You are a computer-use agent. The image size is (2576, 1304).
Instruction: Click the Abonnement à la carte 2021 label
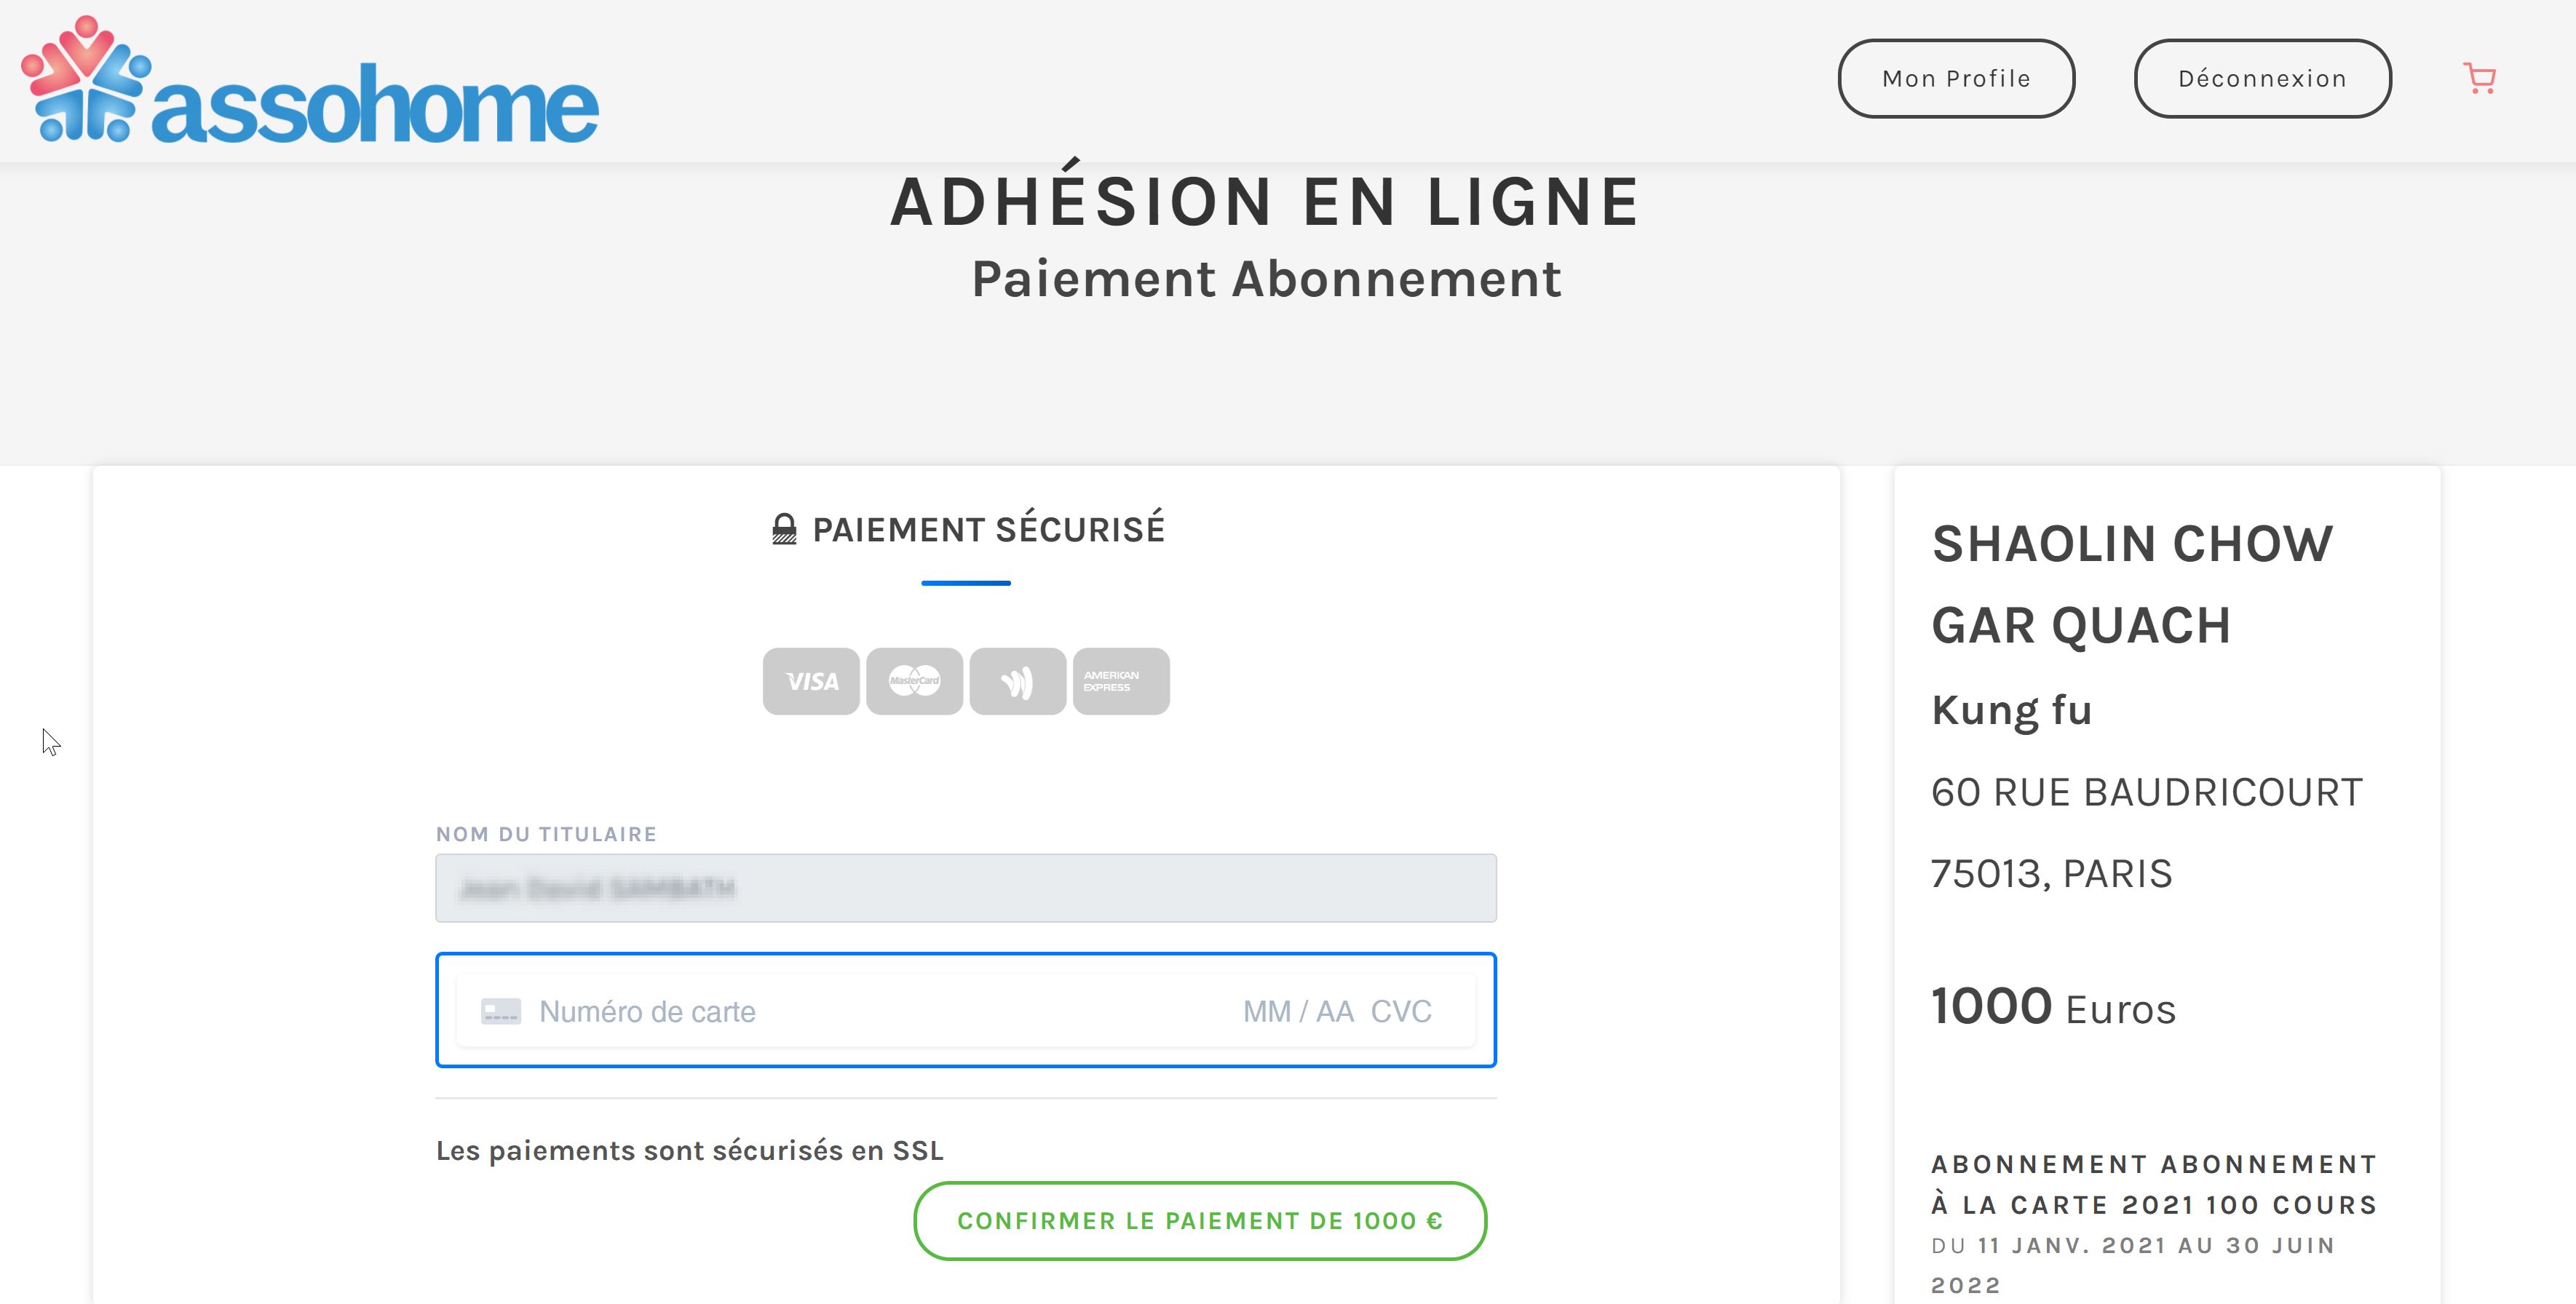(2153, 1184)
